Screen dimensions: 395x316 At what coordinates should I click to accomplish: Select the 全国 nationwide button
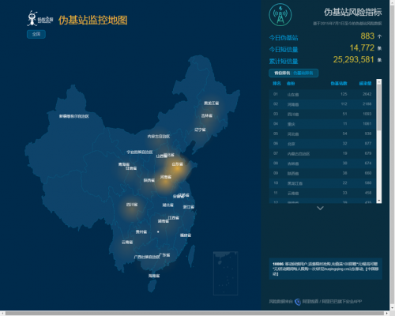point(36,34)
